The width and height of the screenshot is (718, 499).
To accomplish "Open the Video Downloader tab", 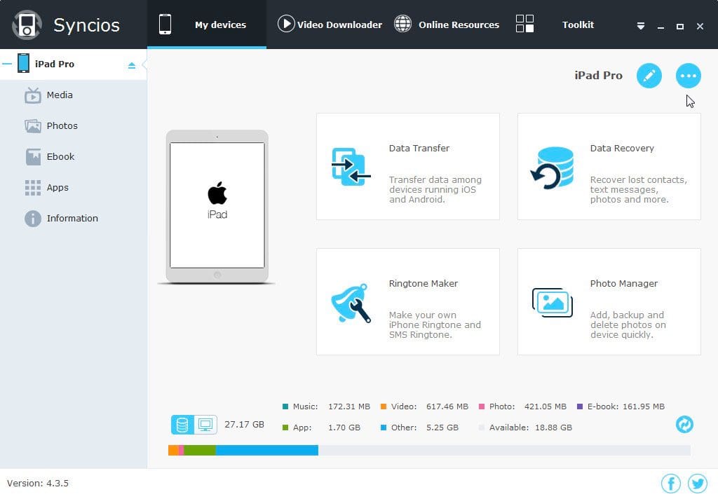I will pos(330,25).
